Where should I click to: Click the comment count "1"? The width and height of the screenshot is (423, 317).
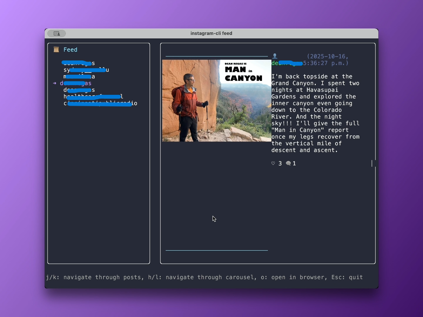[x=294, y=163]
